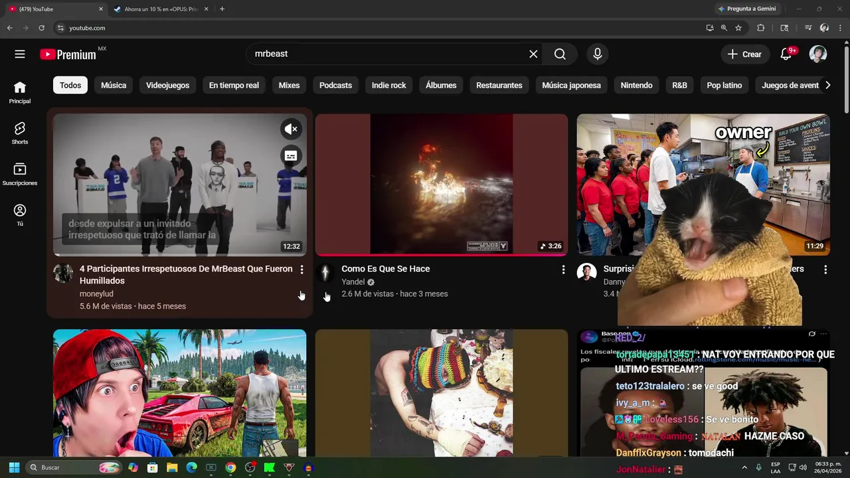Open Microsoft Edge from the taskbar
This screenshot has height=478, width=850.
pyautogui.click(x=191, y=467)
